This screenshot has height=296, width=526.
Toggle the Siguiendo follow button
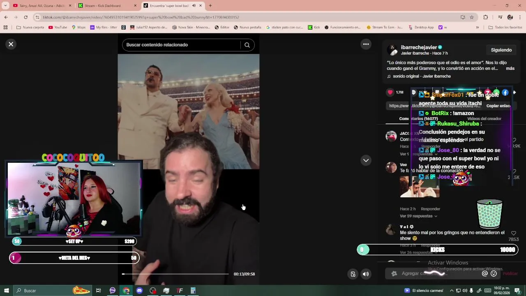pos(501,50)
